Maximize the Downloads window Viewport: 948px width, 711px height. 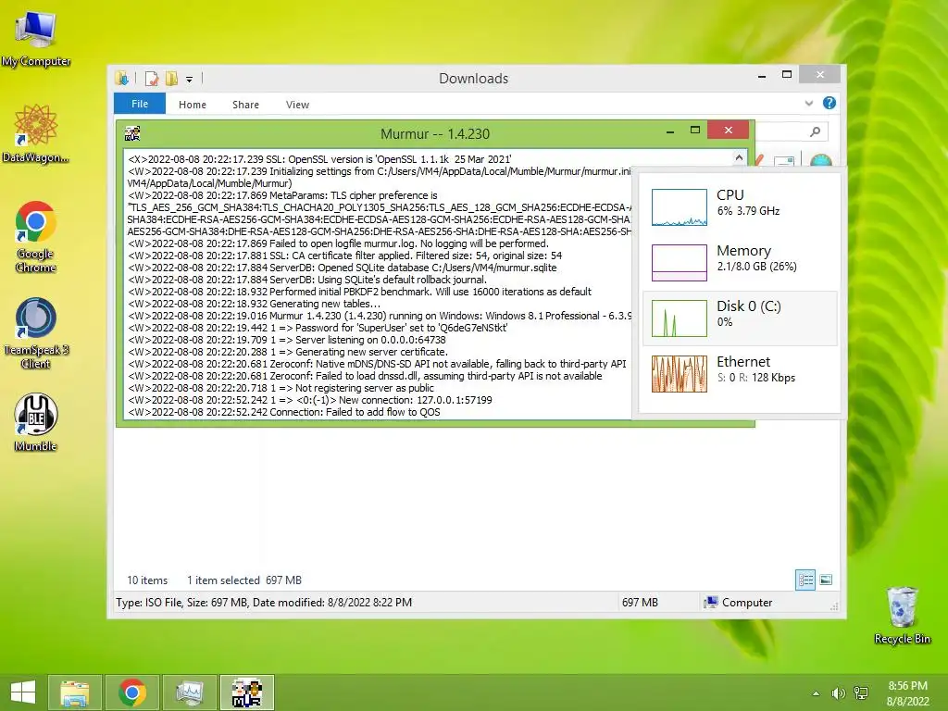(787, 74)
